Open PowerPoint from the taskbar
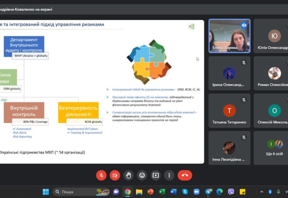The height and width of the screenshot is (198, 288). coord(151,192)
